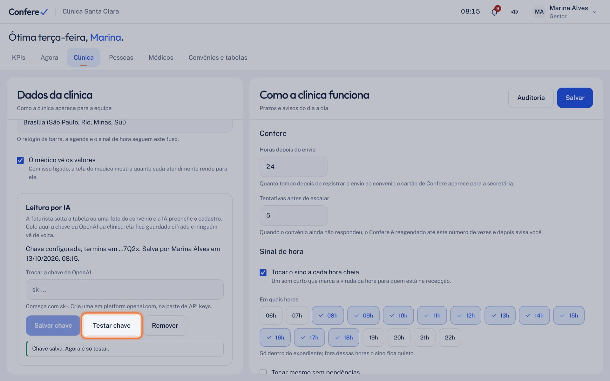
Task: Enable 'Tocar mesmo sem pendências' checkbox
Action: [x=263, y=372]
